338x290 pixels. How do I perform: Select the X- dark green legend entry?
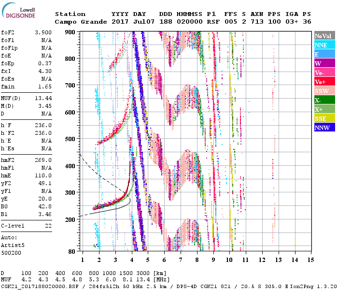pyautogui.click(x=324, y=100)
